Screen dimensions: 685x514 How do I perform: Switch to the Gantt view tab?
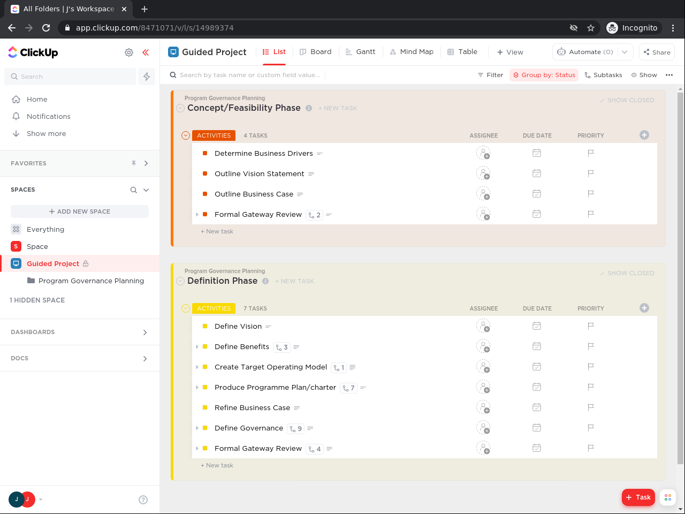(360, 52)
